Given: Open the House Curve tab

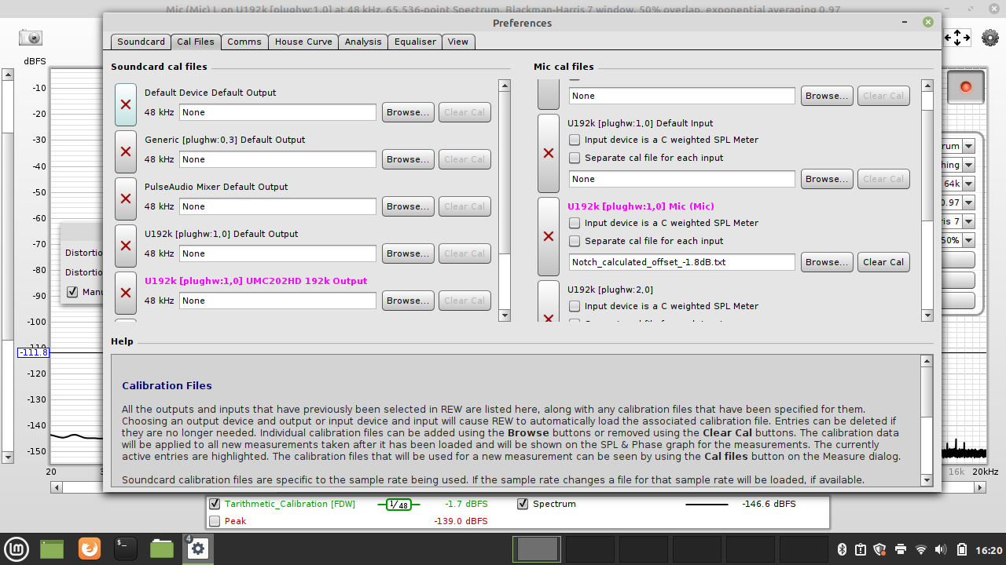Looking at the screenshot, I should pos(303,42).
